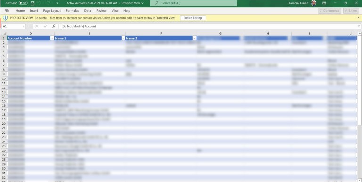Expand the formula bar chevron
Image resolution: width=362 pixels, height=182 pixels.
[359, 26]
